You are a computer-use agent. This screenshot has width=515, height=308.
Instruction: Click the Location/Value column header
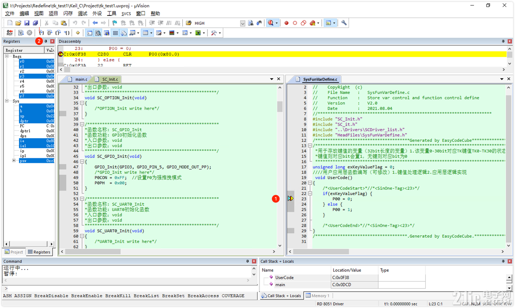pyautogui.click(x=355, y=270)
